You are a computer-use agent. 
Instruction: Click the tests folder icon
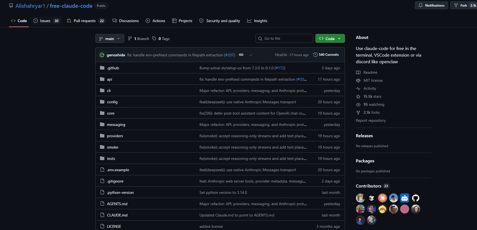(x=102, y=158)
